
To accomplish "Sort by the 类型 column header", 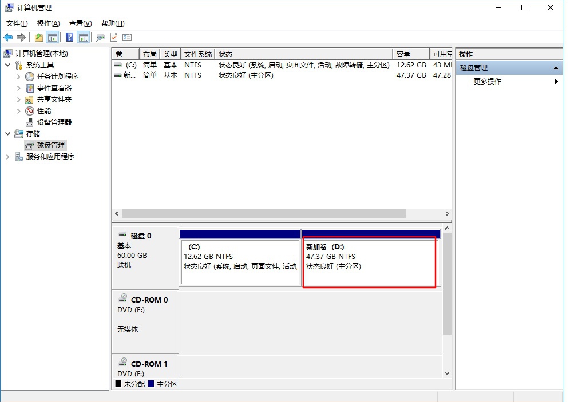I will 170,54.
